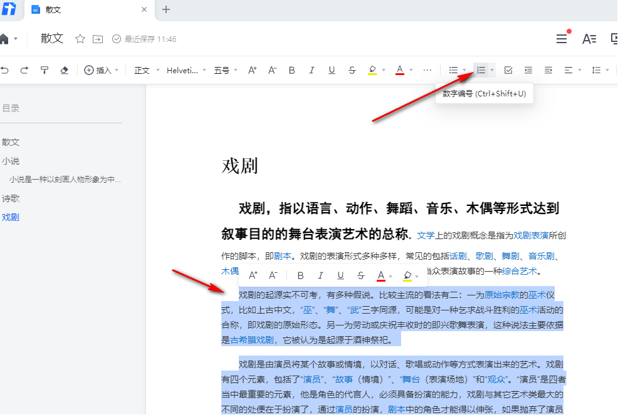Toggle bold in the main toolbar
This screenshot has width=618, height=415.
(292, 70)
